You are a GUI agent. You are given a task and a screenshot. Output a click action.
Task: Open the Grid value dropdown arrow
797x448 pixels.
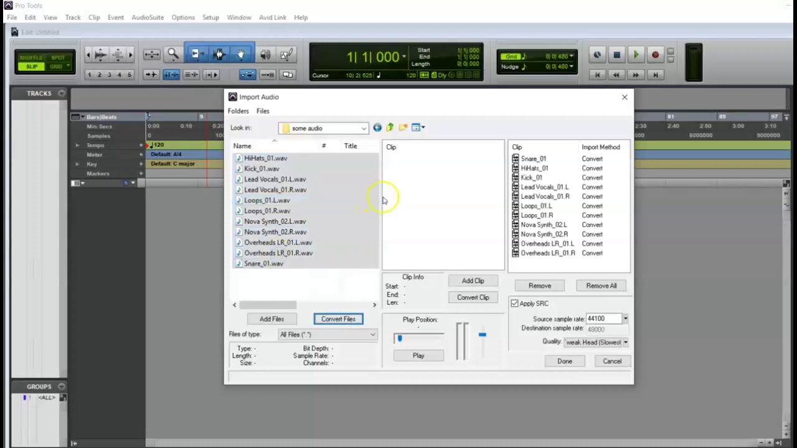pyautogui.click(x=571, y=57)
